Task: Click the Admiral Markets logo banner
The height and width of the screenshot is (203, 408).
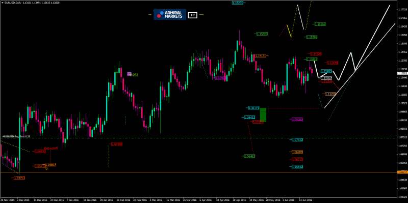Action: (x=170, y=15)
